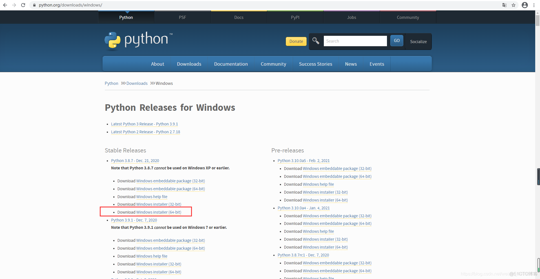This screenshot has height=279, width=540.
Task: Click the page vertical scrollbar thumb
Action: point(537,20)
